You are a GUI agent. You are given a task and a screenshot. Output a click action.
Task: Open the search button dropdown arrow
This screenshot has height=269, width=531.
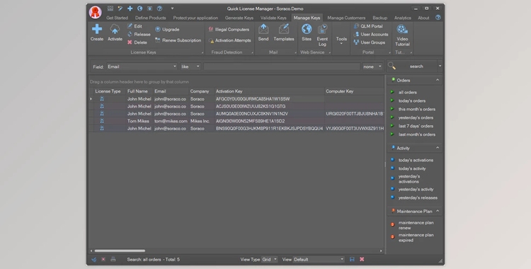pos(440,66)
